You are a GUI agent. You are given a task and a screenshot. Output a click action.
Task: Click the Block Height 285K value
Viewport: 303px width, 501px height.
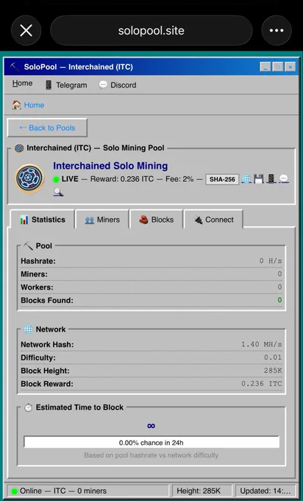point(273,371)
